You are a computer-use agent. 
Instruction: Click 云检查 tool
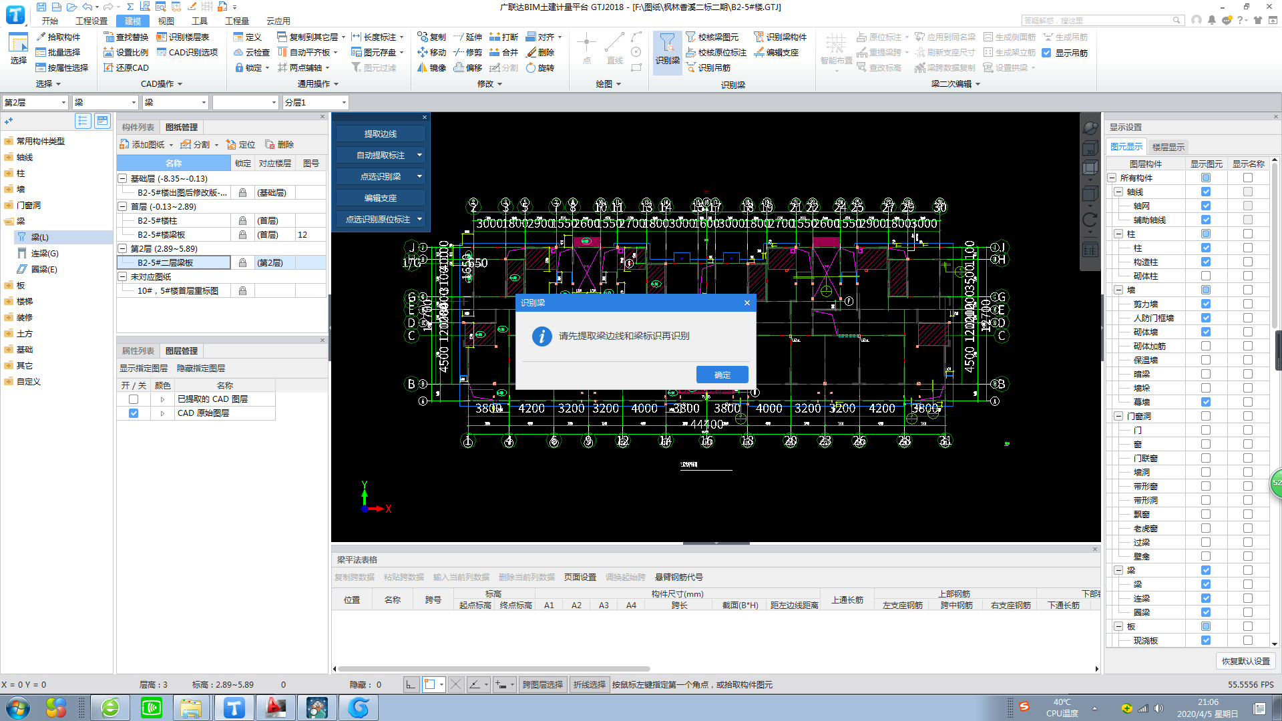coord(252,52)
